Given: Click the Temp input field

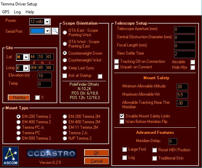Looking at the screenshot, I should pyautogui.click(x=45, y=84).
